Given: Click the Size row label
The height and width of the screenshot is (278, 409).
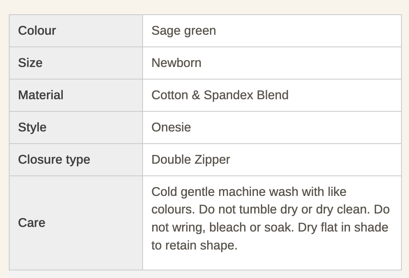Looking at the screenshot, I should click(x=30, y=63).
